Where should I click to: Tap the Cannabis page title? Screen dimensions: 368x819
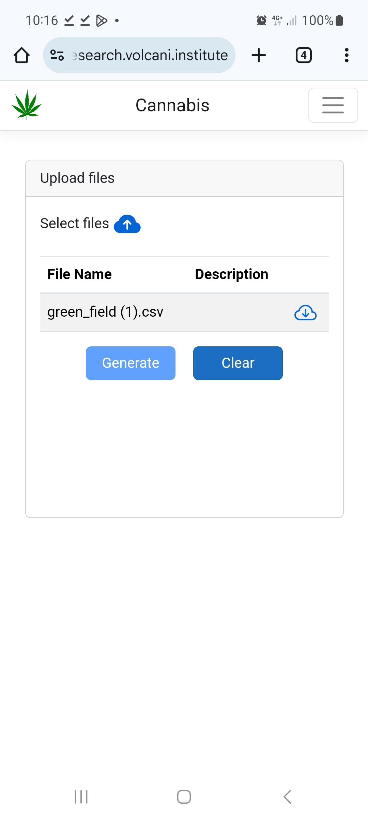click(x=172, y=105)
